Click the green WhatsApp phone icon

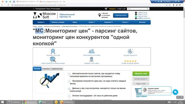point(136,16)
